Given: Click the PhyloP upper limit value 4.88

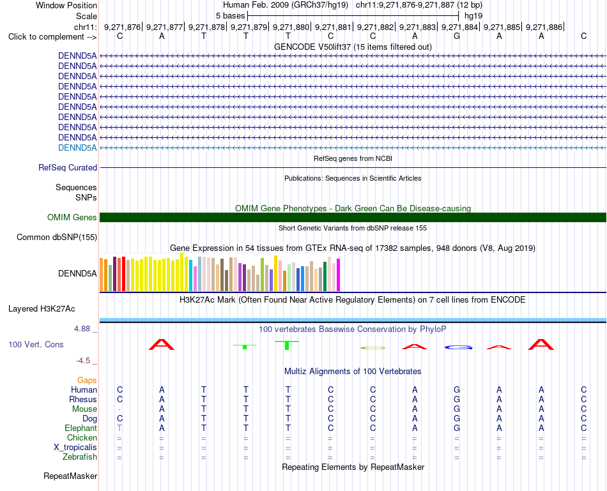Looking at the screenshot, I should coord(82,328).
